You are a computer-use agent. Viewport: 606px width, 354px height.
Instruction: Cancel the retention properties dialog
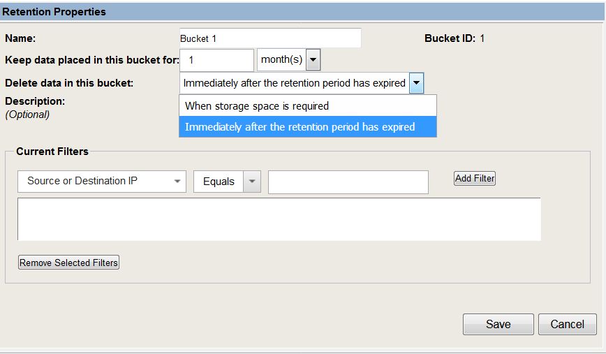[x=568, y=324]
